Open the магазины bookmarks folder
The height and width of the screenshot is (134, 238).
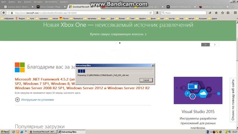coord(90,19)
